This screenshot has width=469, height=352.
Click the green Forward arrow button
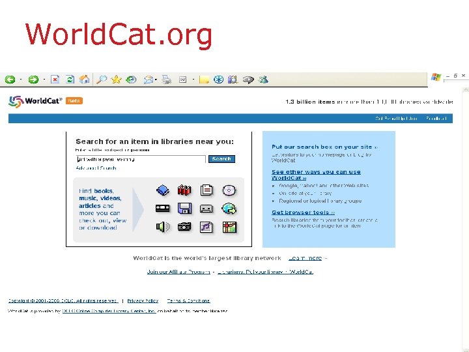33,80
